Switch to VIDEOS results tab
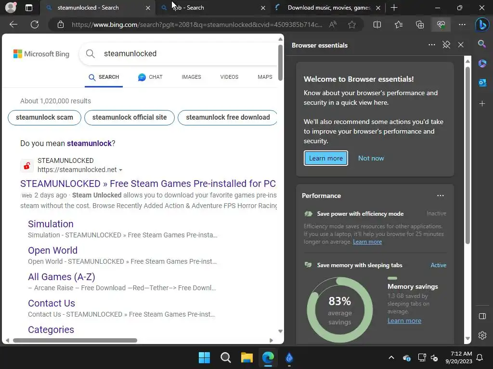Screen dimensions: 493x369 [x=229, y=77]
